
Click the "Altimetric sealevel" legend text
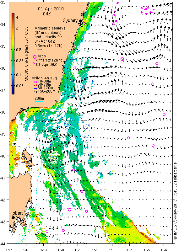click(x=51, y=28)
